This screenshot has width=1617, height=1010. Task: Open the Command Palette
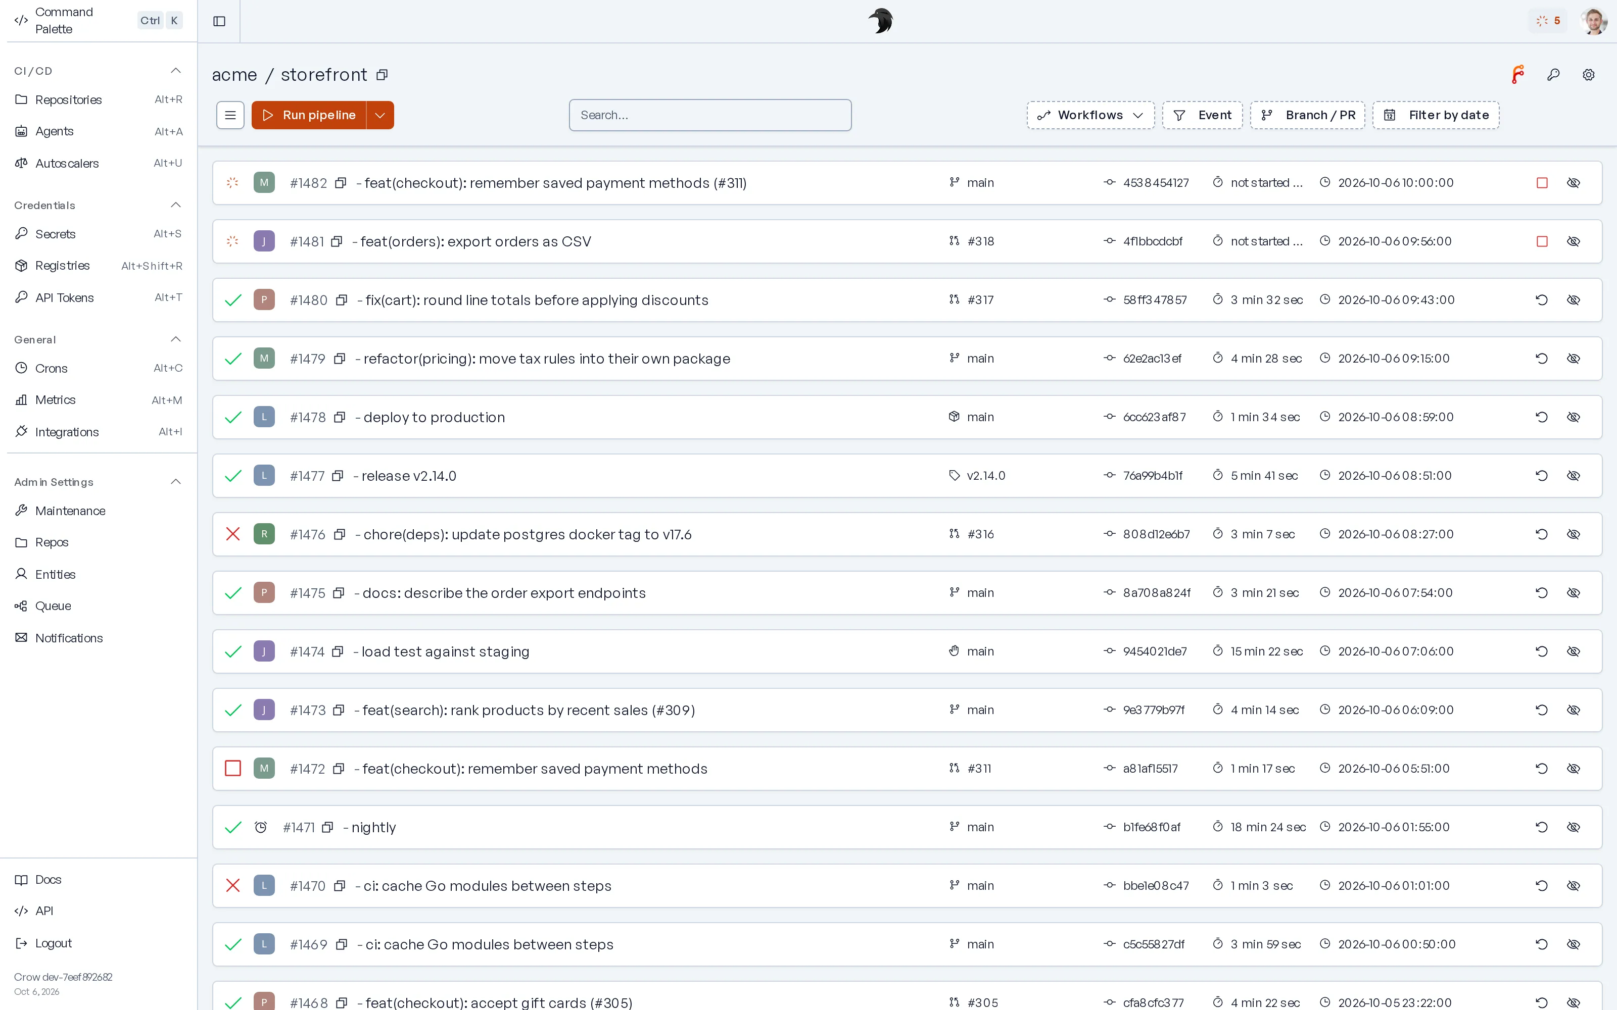point(98,21)
